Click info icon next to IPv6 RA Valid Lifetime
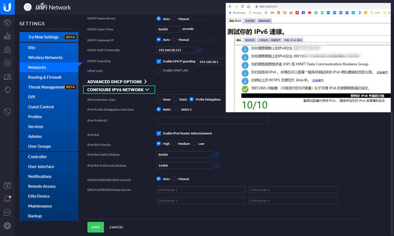 pos(217,155)
